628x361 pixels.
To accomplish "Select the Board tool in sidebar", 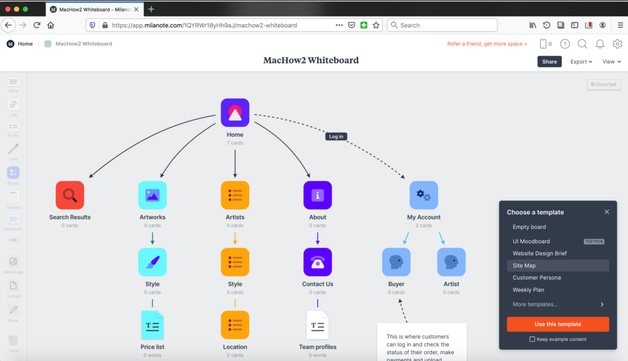I will tap(13, 173).
